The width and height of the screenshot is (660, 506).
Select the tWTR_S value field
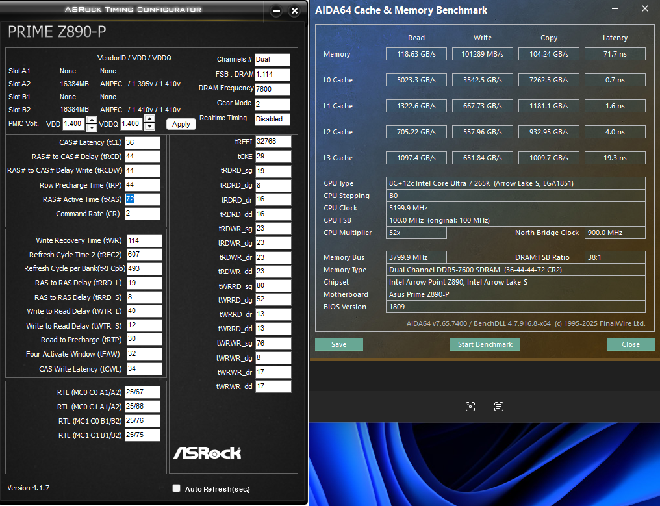click(144, 325)
